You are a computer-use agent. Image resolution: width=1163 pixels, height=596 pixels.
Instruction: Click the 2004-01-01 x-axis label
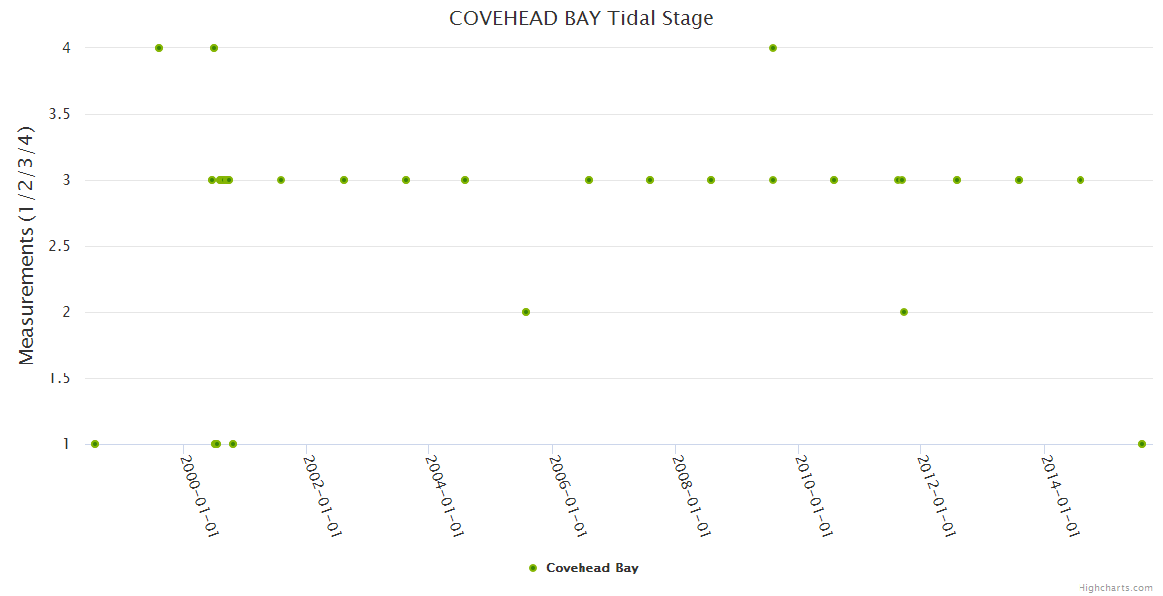[x=445, y=496]
